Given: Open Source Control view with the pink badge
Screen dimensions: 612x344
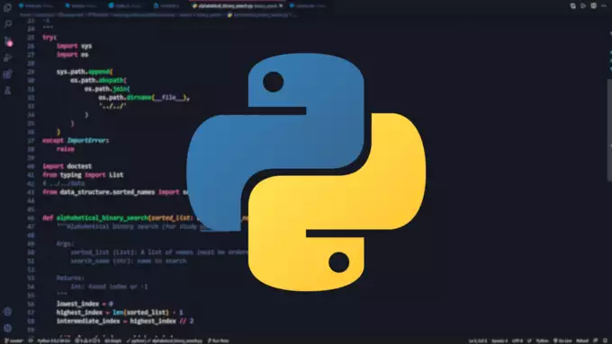Looking at the screenshot, I should tap(8, 41).
